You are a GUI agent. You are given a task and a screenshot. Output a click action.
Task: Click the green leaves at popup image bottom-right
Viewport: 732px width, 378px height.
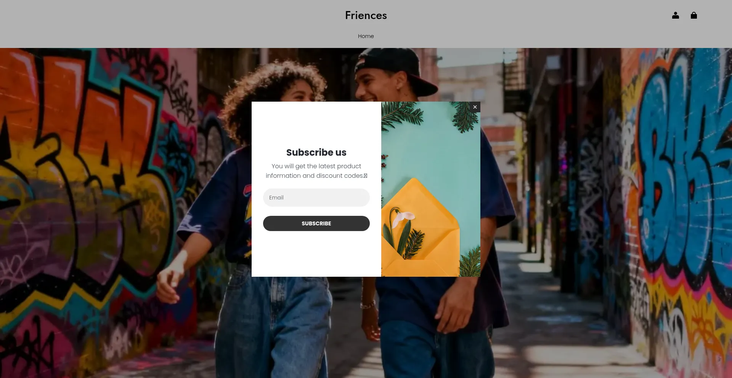(x=470, y=262)
